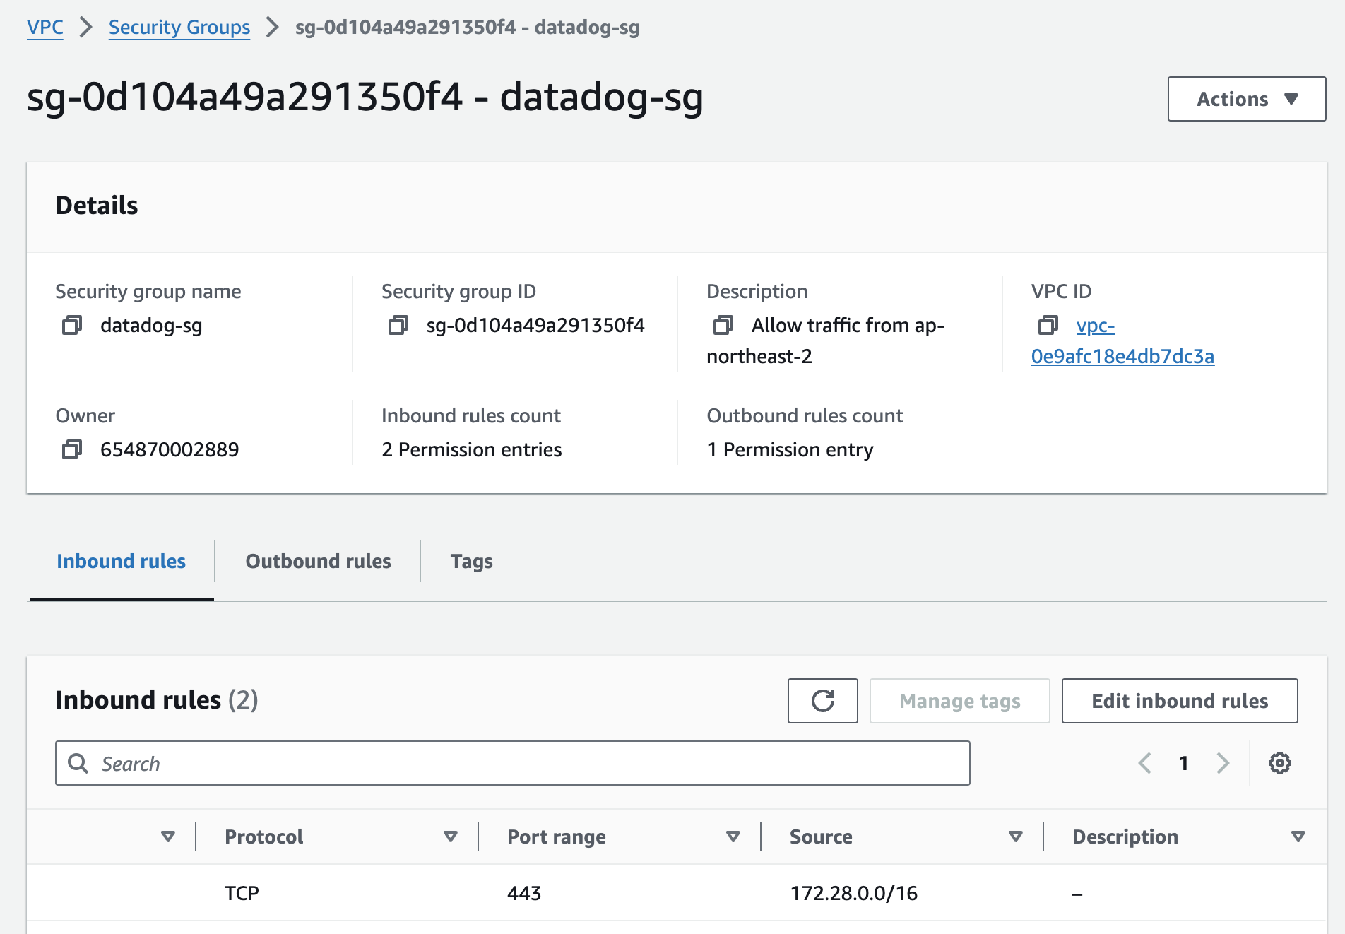Go to previous page of inbound rules
The height and width of the screenshot is (934, 1345).
click(x=1145, y=763)
